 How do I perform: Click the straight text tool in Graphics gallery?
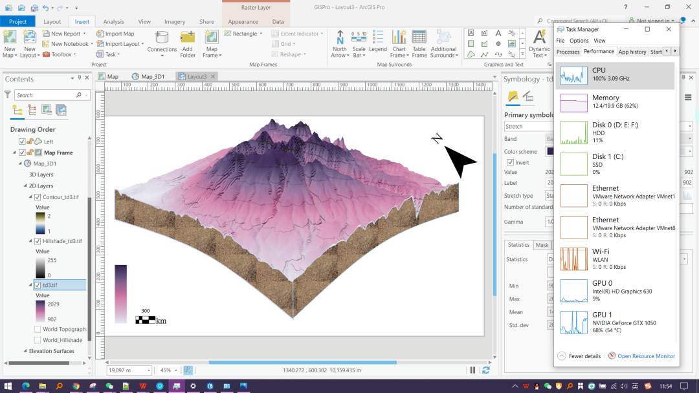coord(498,34)
